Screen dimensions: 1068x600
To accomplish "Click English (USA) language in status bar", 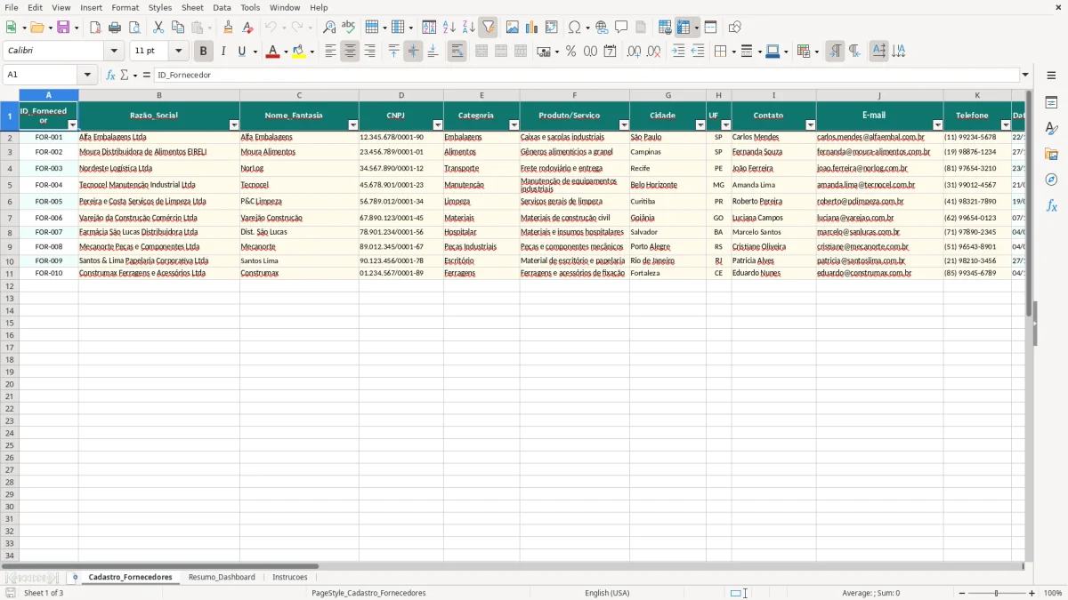I will click(607, 593).
